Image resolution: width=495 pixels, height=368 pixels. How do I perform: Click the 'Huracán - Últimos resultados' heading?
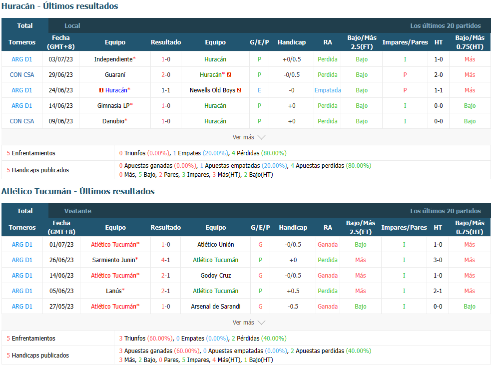59,6
